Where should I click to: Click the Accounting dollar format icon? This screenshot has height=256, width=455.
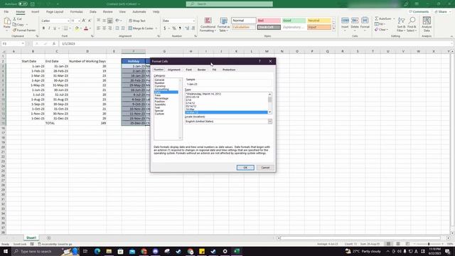pyautogui.click(x=164, y=28)
